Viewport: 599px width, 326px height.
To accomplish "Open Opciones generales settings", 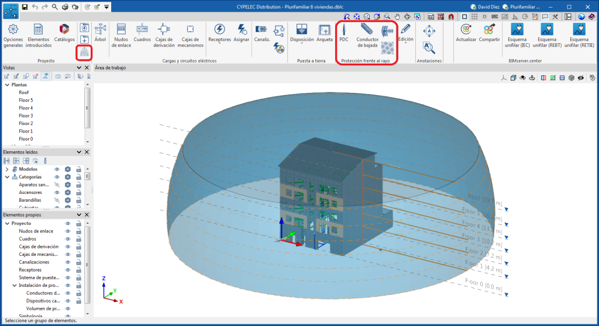I will (13, 36).
